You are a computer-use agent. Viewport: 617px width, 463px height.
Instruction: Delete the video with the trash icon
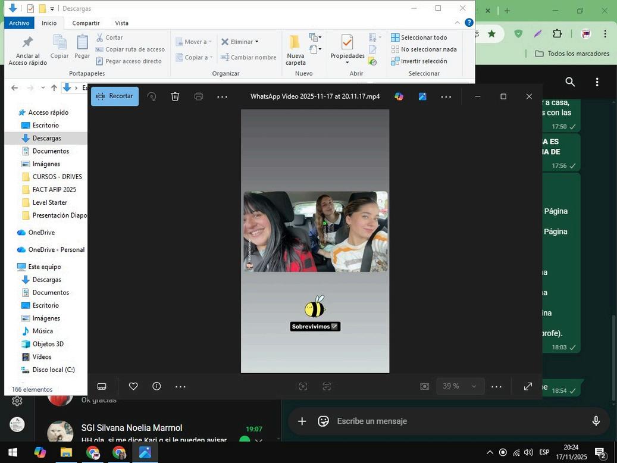[175, 96]
